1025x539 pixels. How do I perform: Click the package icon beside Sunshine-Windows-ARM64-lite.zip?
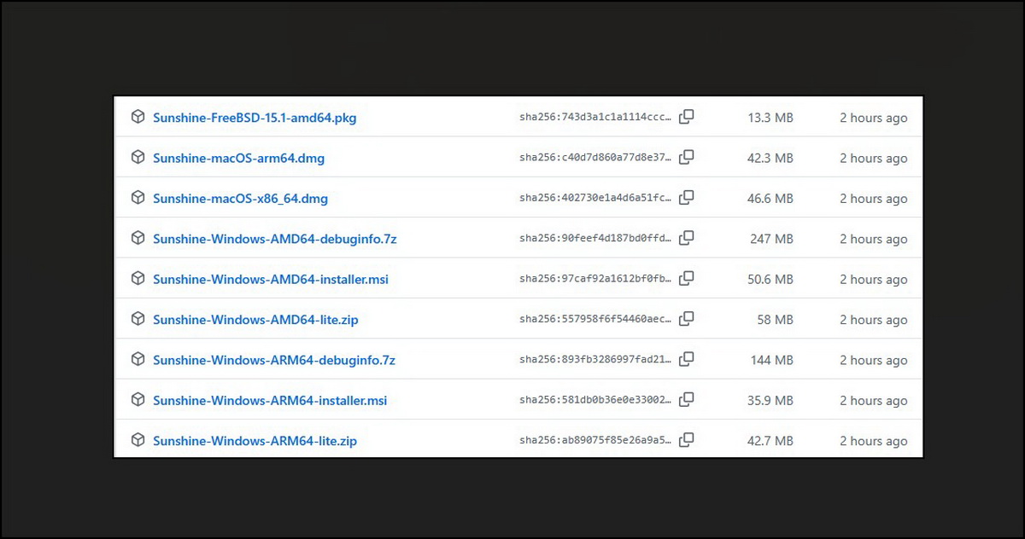click(x=138, y=440)
